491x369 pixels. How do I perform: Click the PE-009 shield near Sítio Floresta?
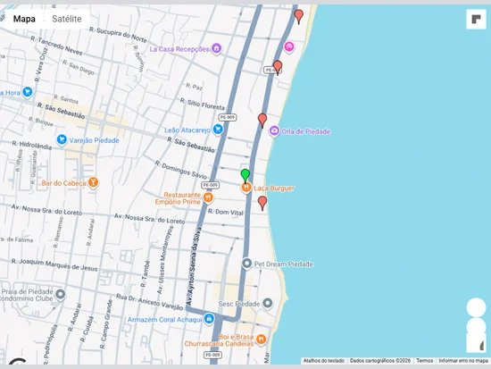[x=228, y=117]
